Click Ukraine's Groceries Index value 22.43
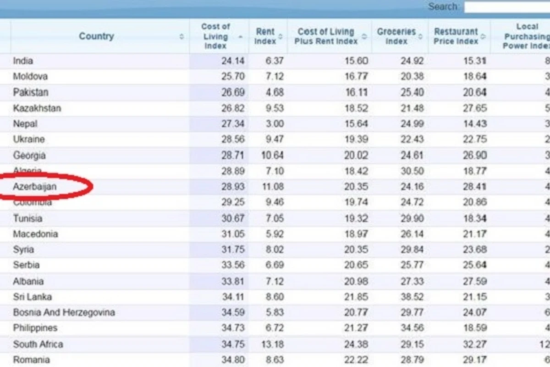Viewport: 550px width, 367px height. pyautogui.click(x=412, y=139)
